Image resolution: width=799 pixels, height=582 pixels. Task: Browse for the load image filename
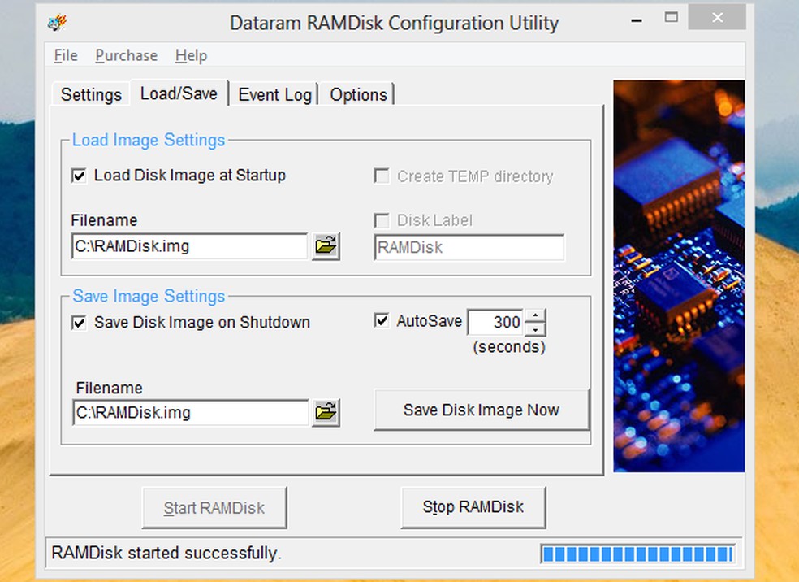click(x=326, y=246)
